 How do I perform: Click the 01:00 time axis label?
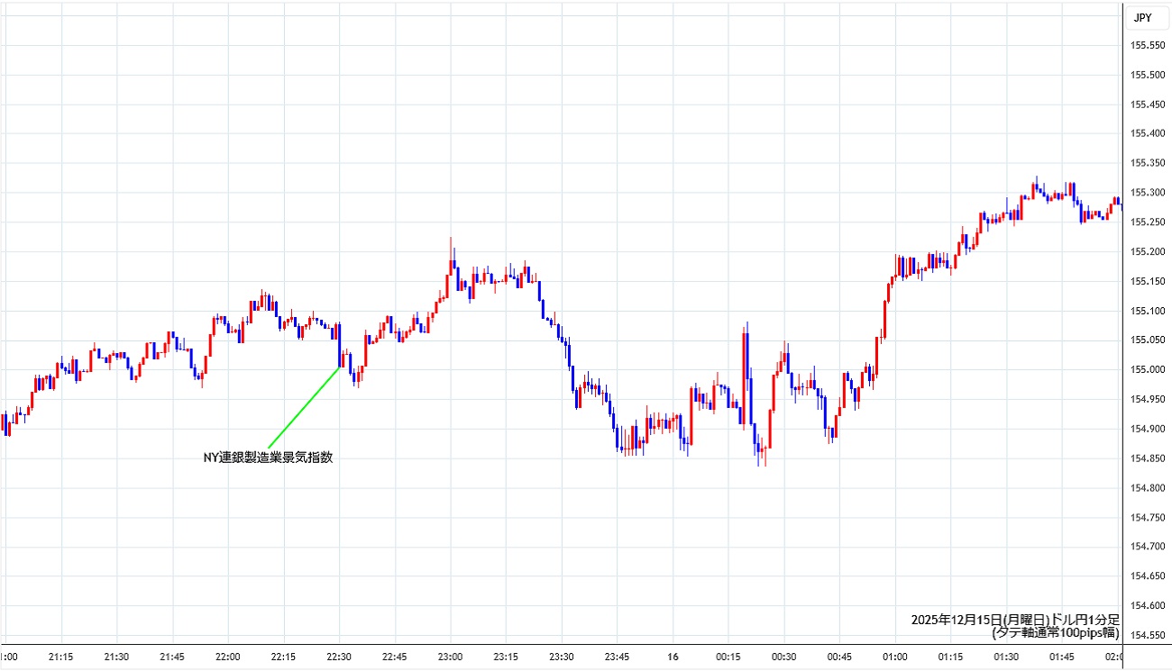pyautogui.click(x=894, y=657)
